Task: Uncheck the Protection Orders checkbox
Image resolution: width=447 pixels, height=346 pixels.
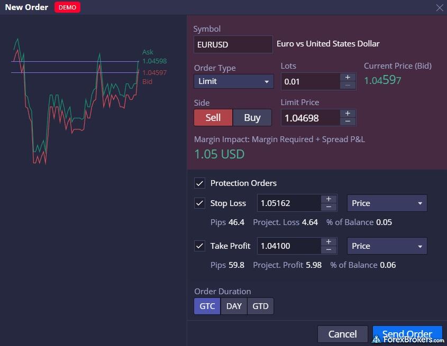Action: pos(199,183)
